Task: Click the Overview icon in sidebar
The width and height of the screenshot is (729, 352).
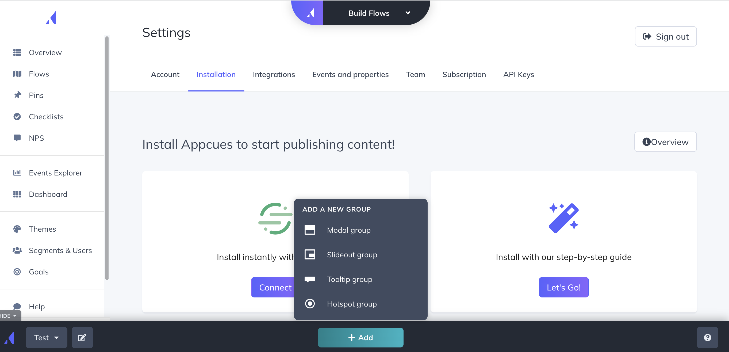Action: coord(17,52)
